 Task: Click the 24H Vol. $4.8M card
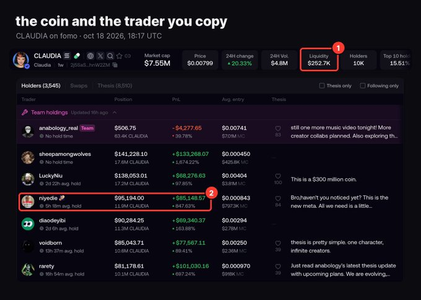(x=279, y=59)
